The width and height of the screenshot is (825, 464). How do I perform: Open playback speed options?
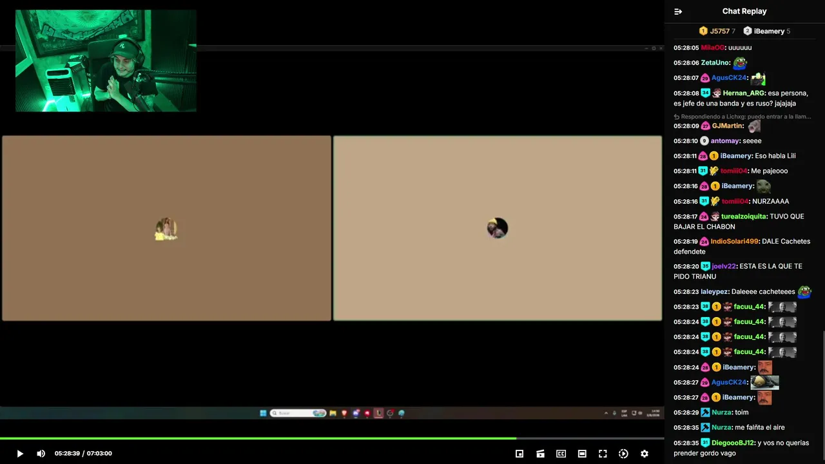point(623,454)
